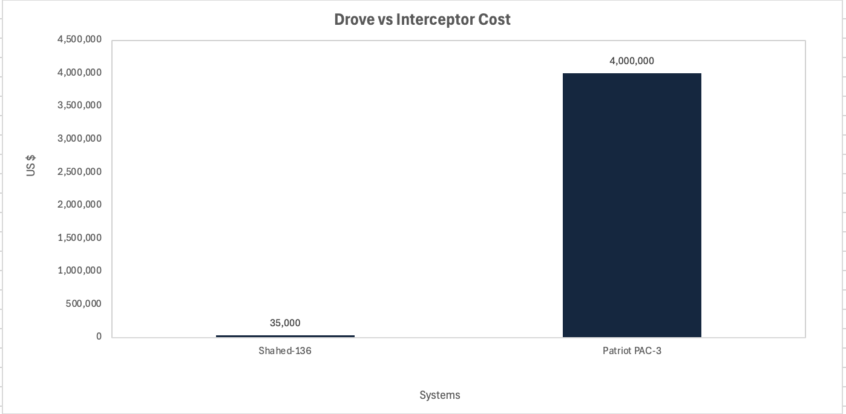This screenshot has width=846, height=414.
Task: Select the Systems horizontal axis title
Action: coord(440,395)
